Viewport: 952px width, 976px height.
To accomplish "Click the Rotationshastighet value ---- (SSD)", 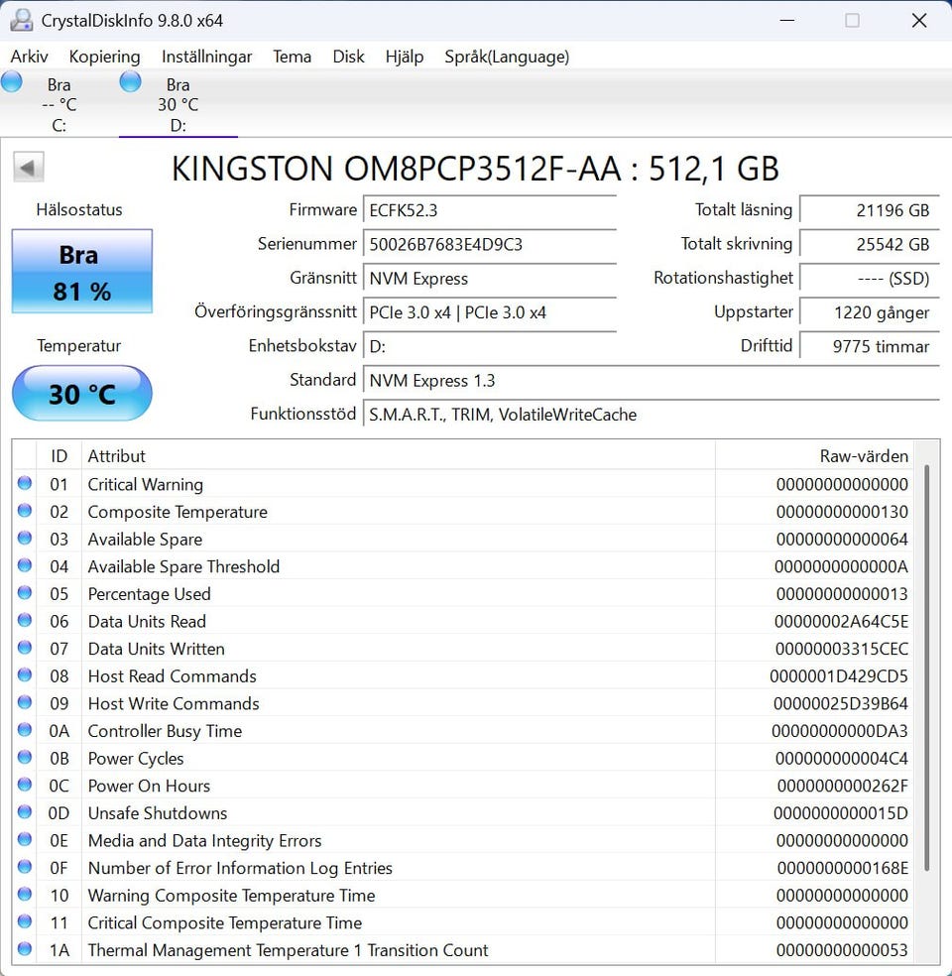I will click(x=870, y=279).
